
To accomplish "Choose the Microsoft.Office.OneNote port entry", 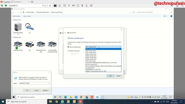I will (x=103, y=66).
